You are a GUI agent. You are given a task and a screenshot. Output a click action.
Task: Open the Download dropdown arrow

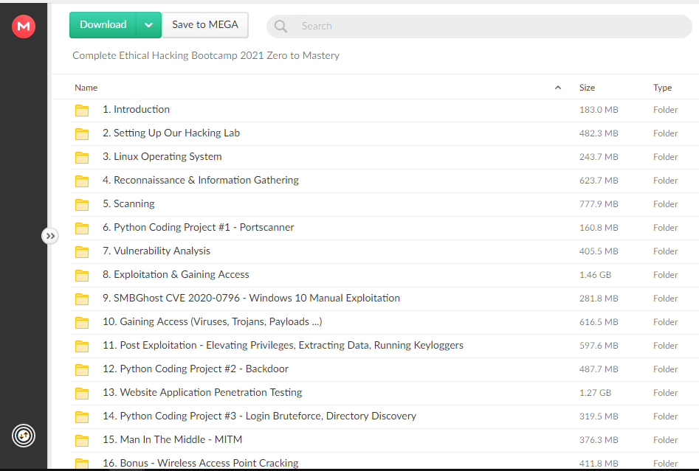(x=148, y=25)
